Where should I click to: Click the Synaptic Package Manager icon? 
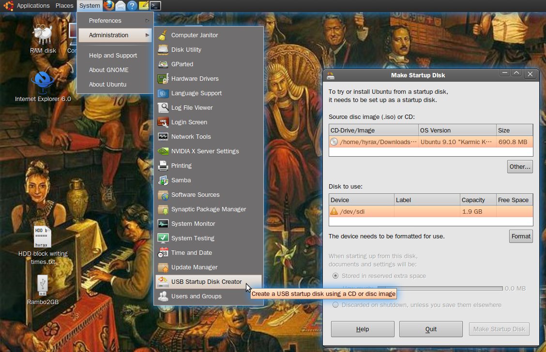click(163, 209)
